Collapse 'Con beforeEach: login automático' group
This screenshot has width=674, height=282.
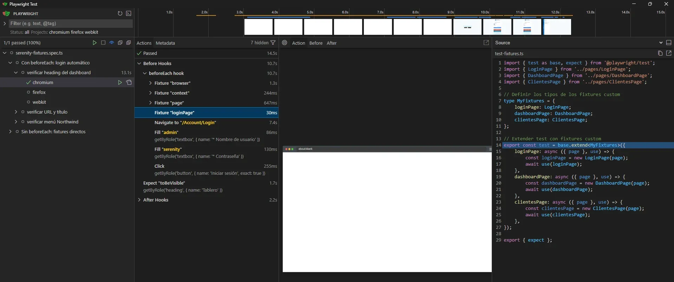point(10,63)
